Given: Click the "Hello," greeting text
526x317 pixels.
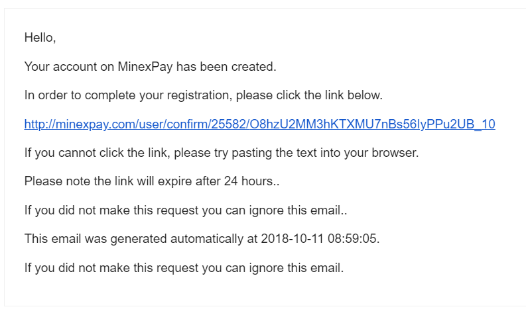Looking at the screenshot, I should point(40,38).
